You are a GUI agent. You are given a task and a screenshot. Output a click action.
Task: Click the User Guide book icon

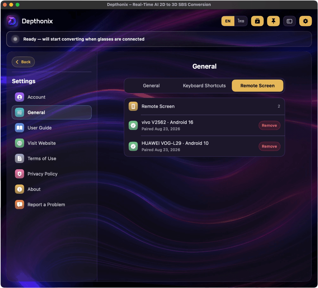(19, 128)
